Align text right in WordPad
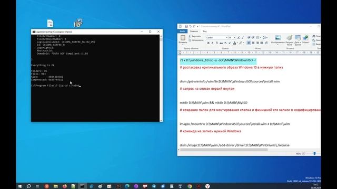The width and height of the screenshot is (337, 189). [257, 43]
